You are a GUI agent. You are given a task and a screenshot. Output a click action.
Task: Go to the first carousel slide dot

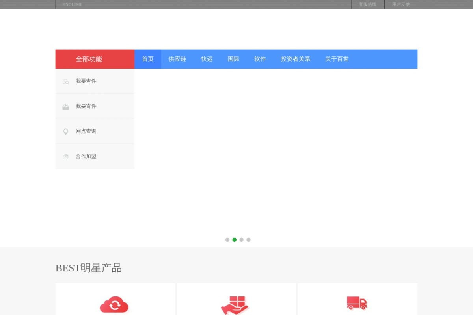click(x=227, y=240)
